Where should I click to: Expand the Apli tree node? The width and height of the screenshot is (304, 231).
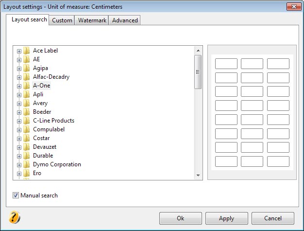pyautogui.click(x=19, y=94)
